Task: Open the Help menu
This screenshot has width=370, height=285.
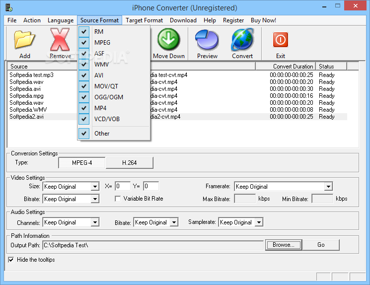Action: click(x=210, y=20)
